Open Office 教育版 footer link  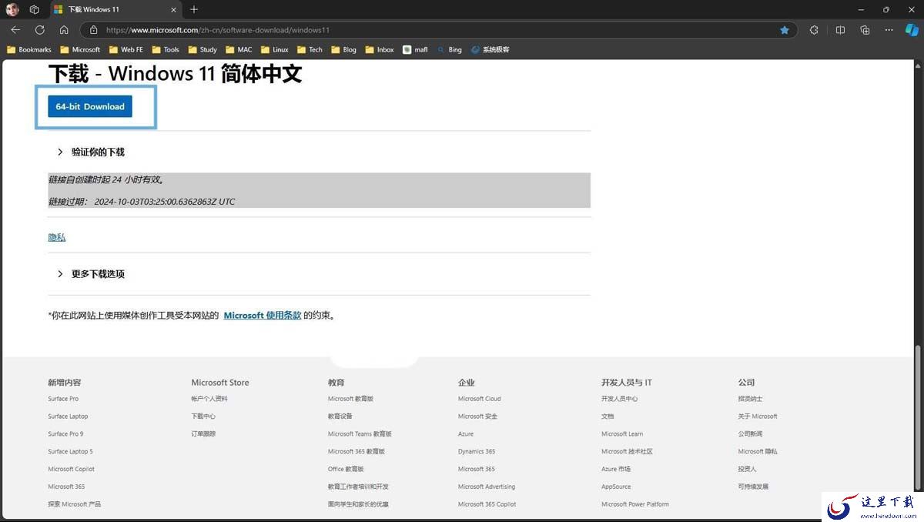346,469
